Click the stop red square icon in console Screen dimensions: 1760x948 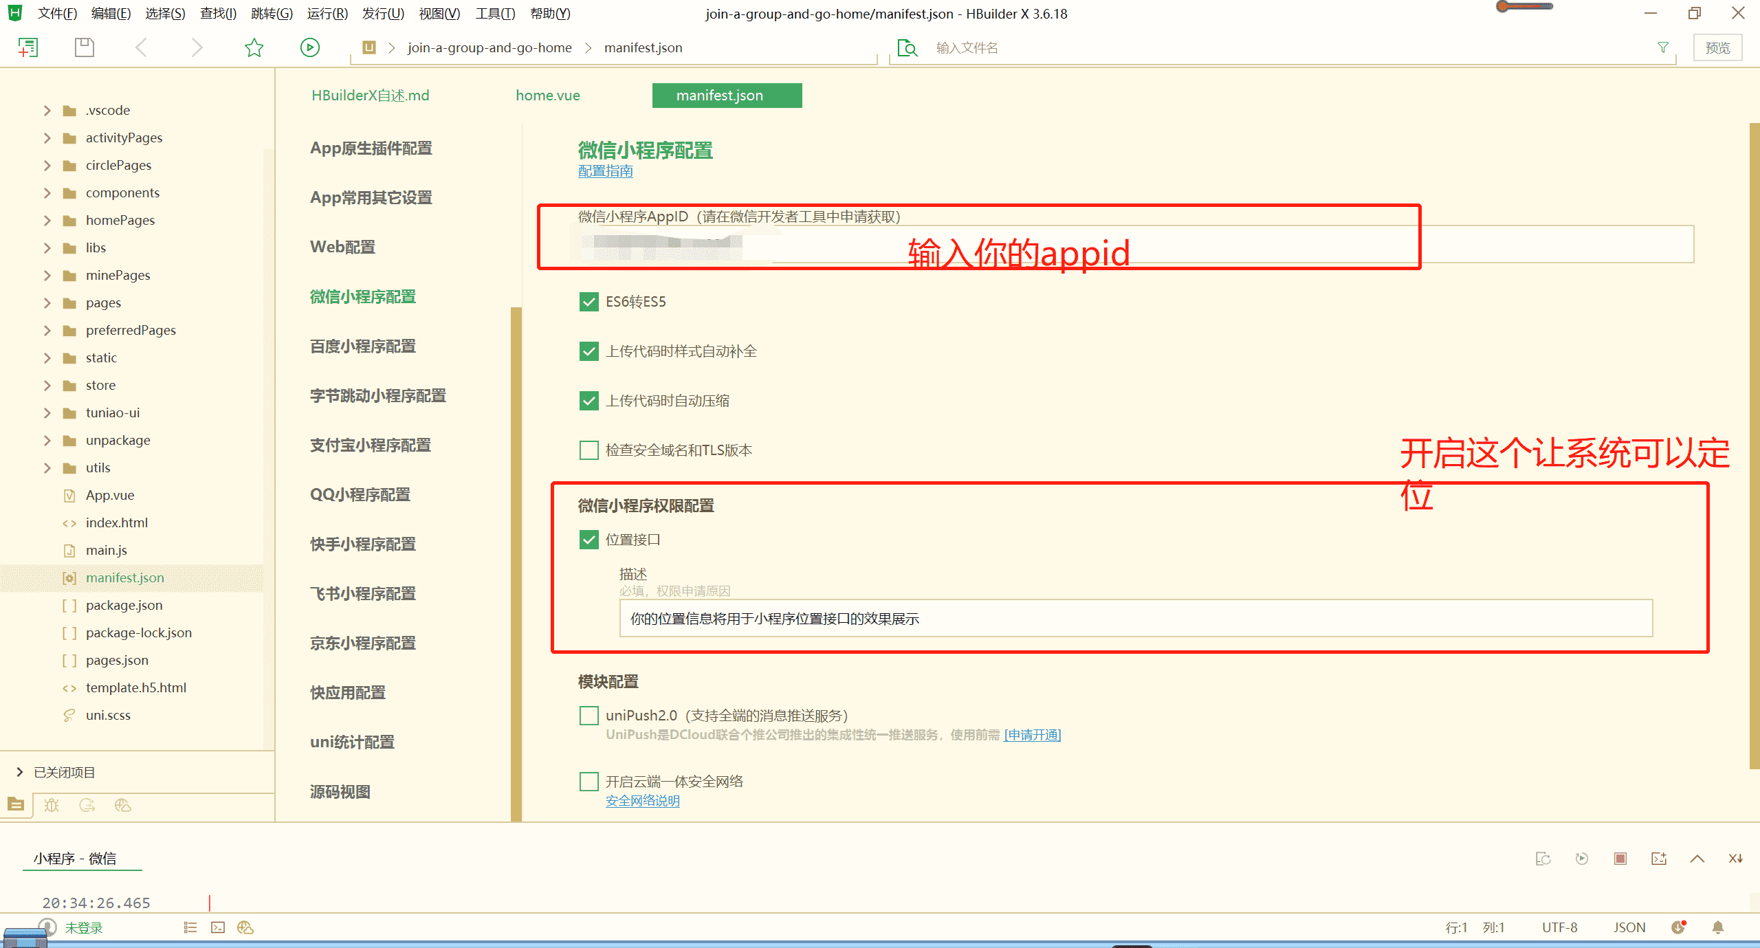[1620, 858]
